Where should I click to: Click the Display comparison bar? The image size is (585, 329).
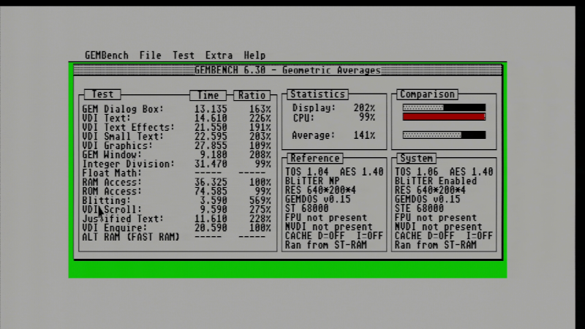click(444, 107)
